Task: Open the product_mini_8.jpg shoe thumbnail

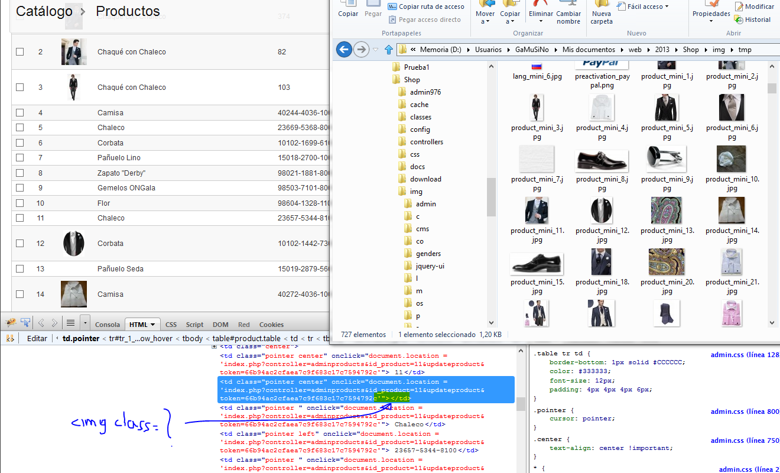Action: coord(602,160)
